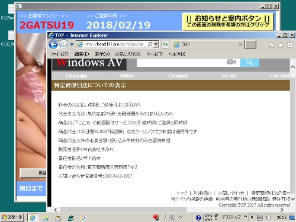The image size is (296, 222).
Task: Click the video camera icon in search box
Action: coord(231,62)
